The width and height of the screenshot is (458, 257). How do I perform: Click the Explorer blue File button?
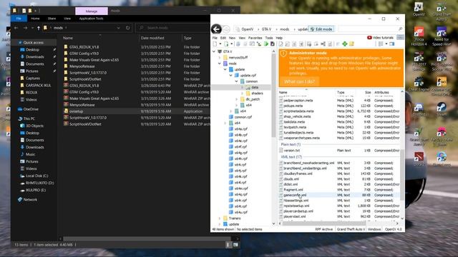pos(19,19)
